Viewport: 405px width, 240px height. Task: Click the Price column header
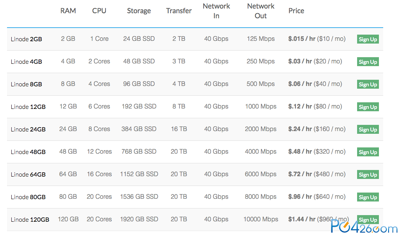coord(296,11)
